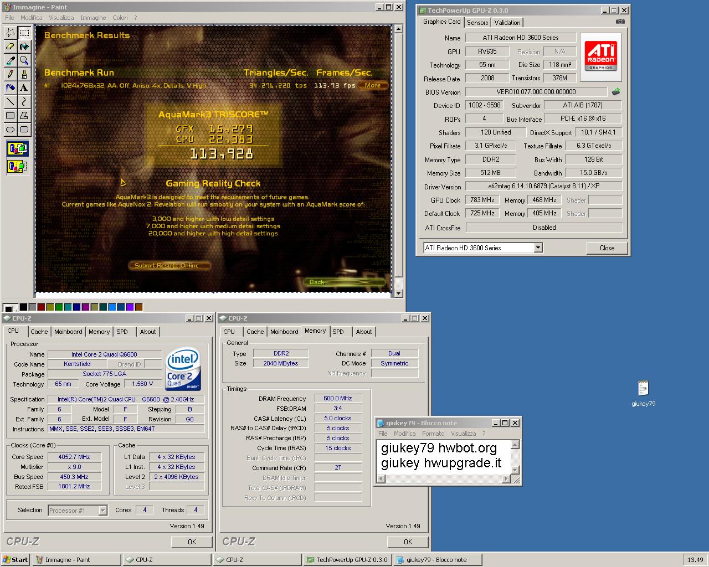The image size is (709, 567).
Task: Click the ATI Radeon logo in GPU-Z
Action: 600,57
